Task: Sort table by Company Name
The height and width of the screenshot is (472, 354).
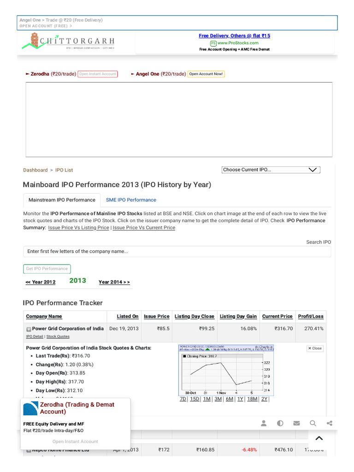Action: [x=44, y=316]
